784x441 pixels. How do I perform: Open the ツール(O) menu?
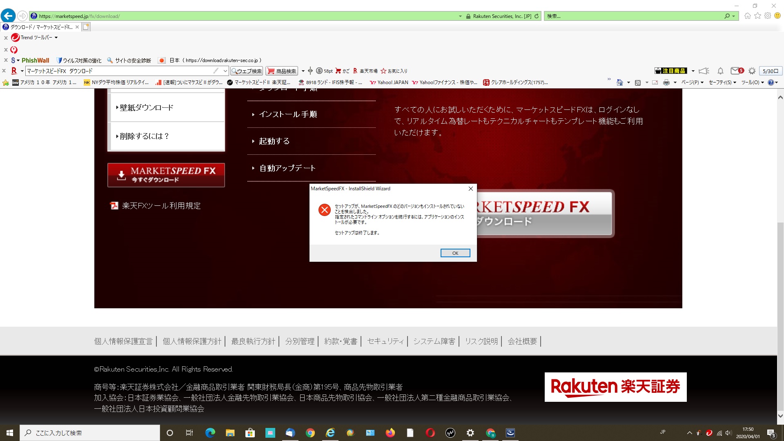point(753,82)
